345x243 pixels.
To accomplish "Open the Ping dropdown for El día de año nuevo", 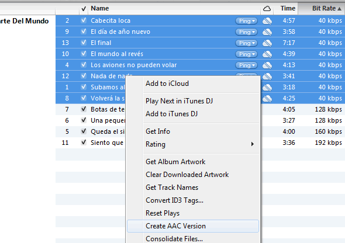I will (x=246, y=32).
